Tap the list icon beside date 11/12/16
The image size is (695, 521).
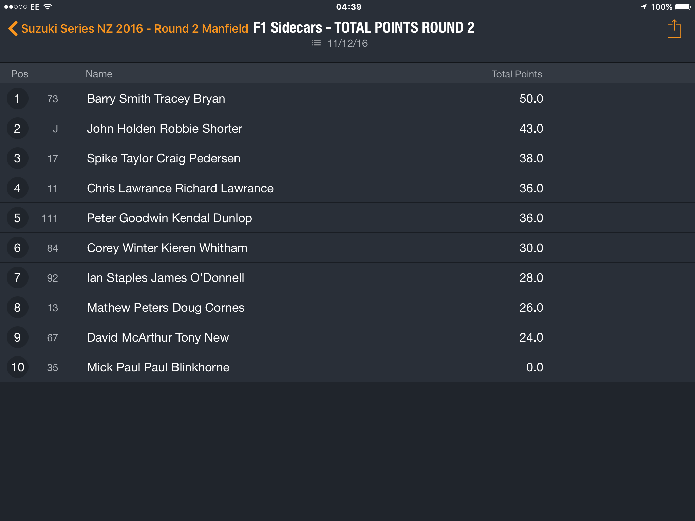[x=316, y=43]
